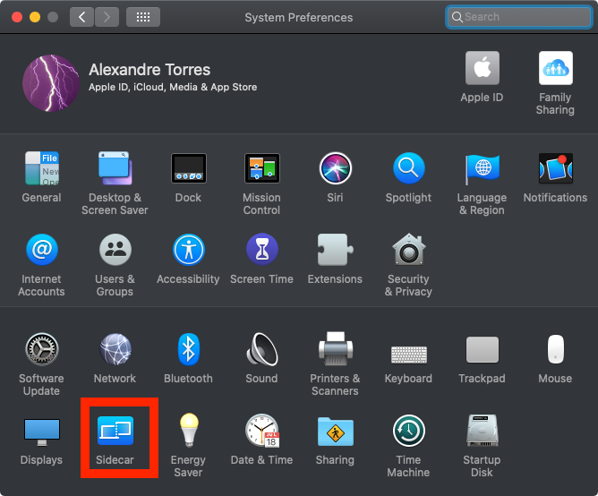Go forward with the right arrow button

point(107,17)
